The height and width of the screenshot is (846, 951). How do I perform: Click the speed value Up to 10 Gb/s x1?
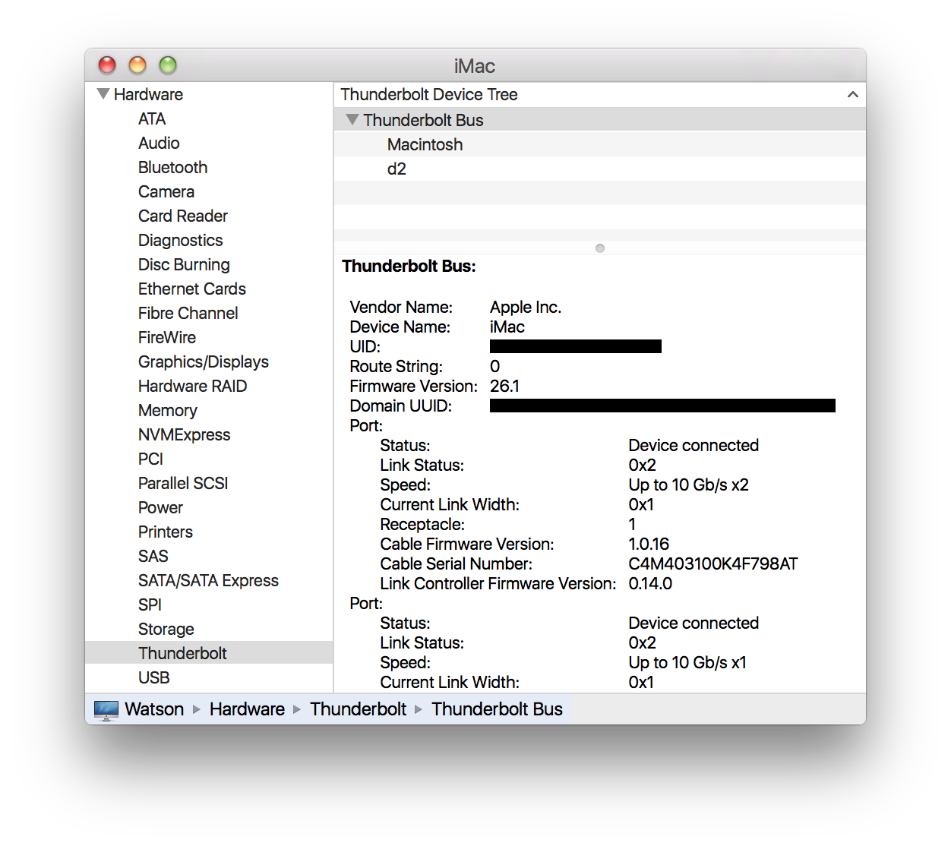pyautogui.click(x=687, y=662)
